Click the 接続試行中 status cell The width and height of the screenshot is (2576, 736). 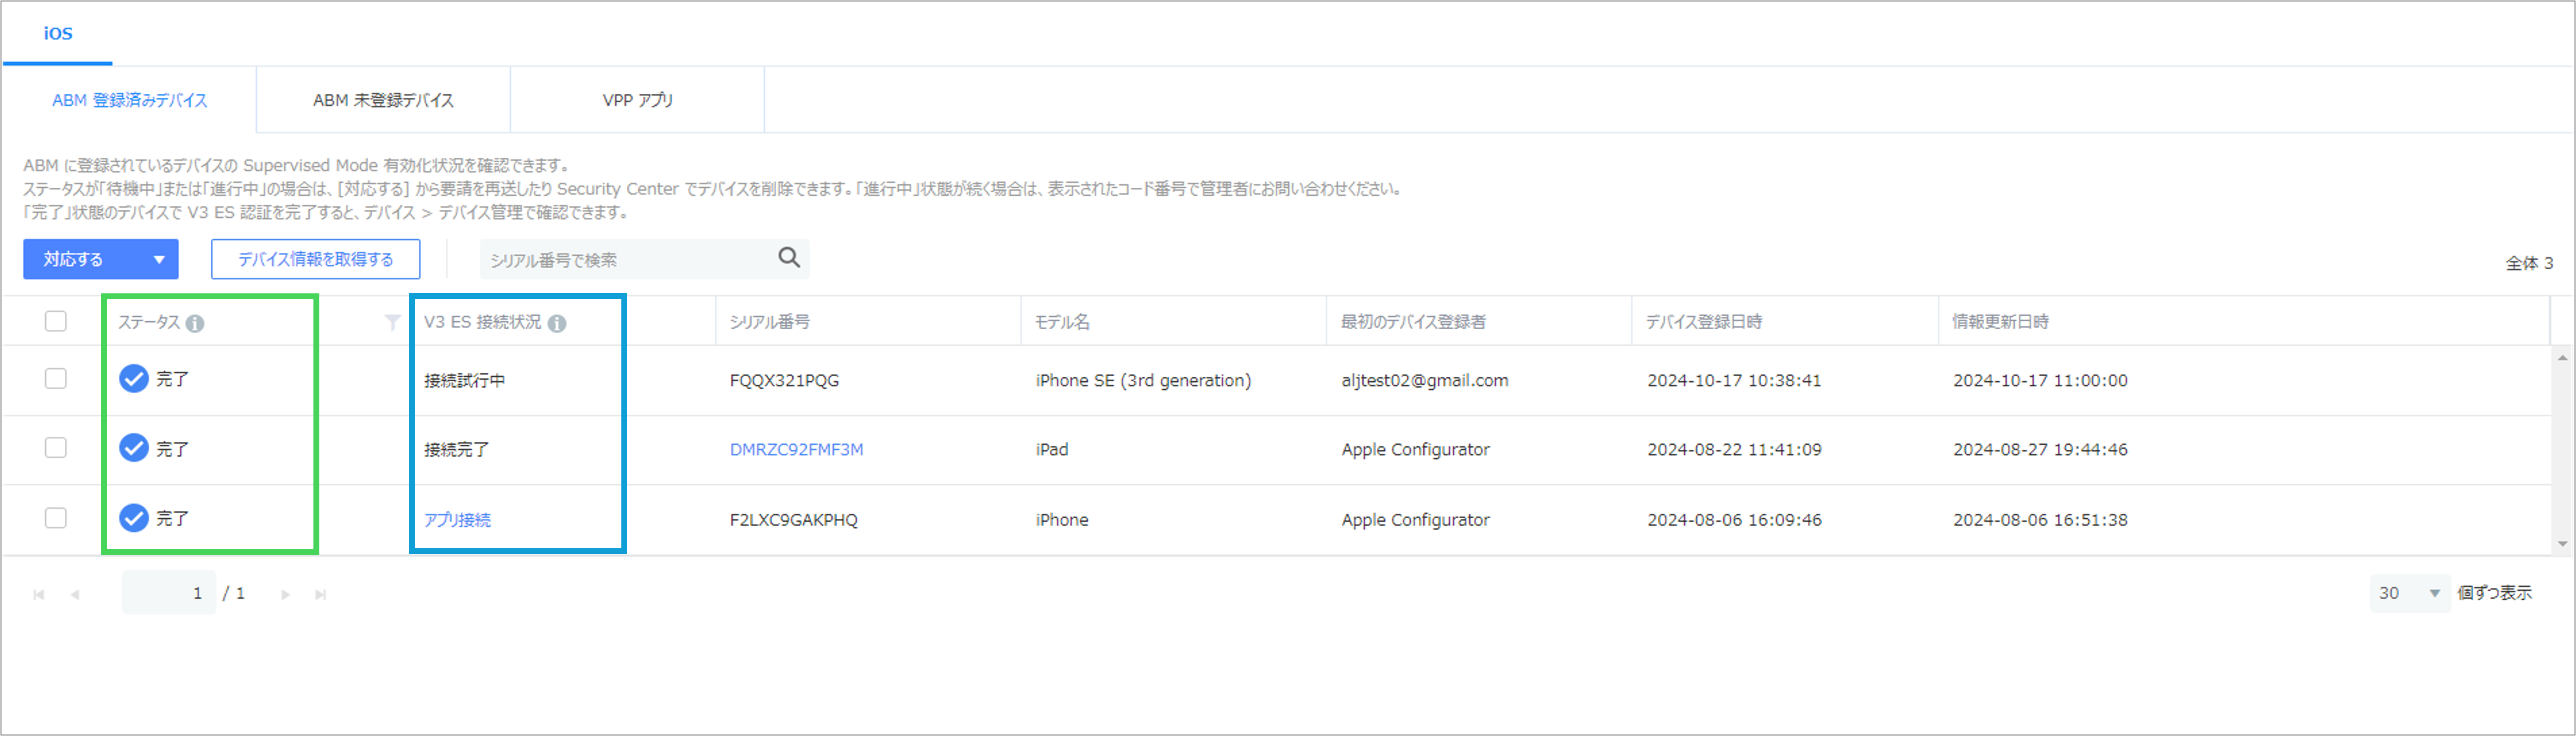(x=464, y=381)
